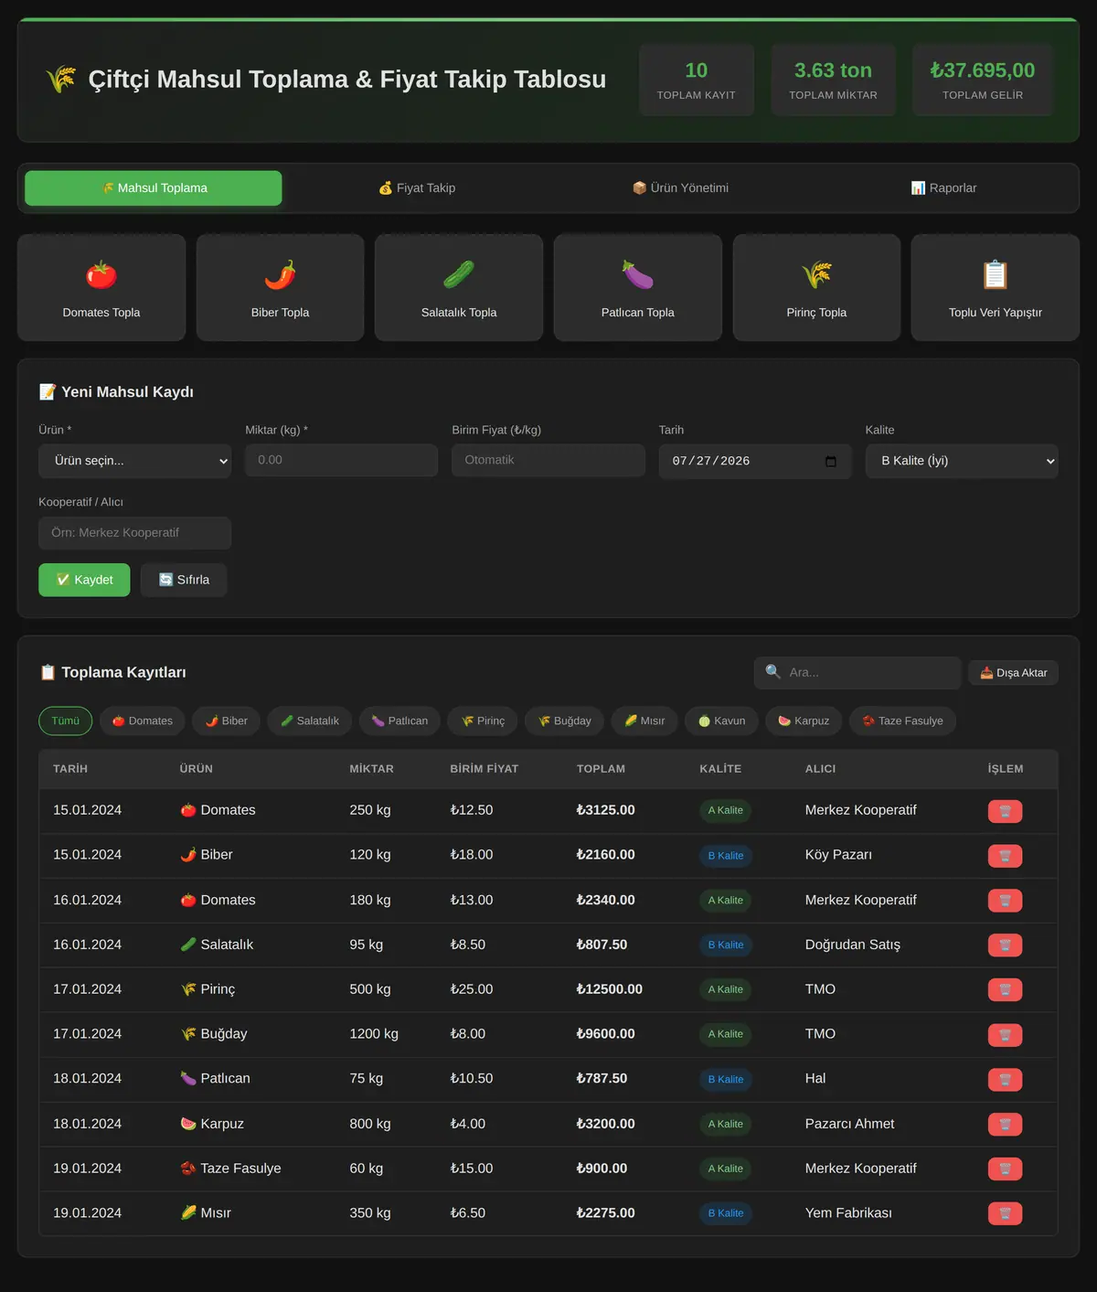Image resolution: width=1097 pixels, height=1292 pixels.
Task: Go to the Raporlar tab
Action: (943, 188)
